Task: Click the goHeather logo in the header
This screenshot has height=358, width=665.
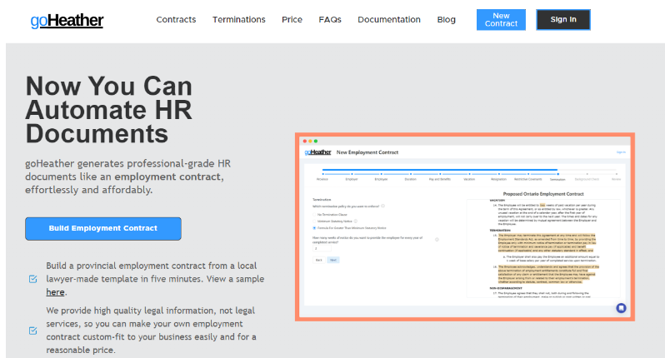Action: (x=67, y=20)
